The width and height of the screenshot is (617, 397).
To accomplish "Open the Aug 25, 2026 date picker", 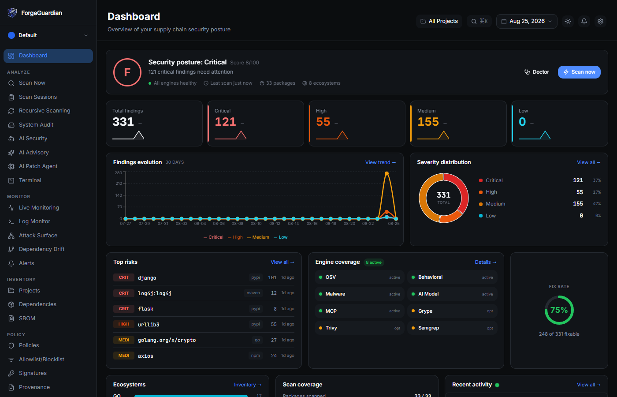I will (x=527, y=21).
